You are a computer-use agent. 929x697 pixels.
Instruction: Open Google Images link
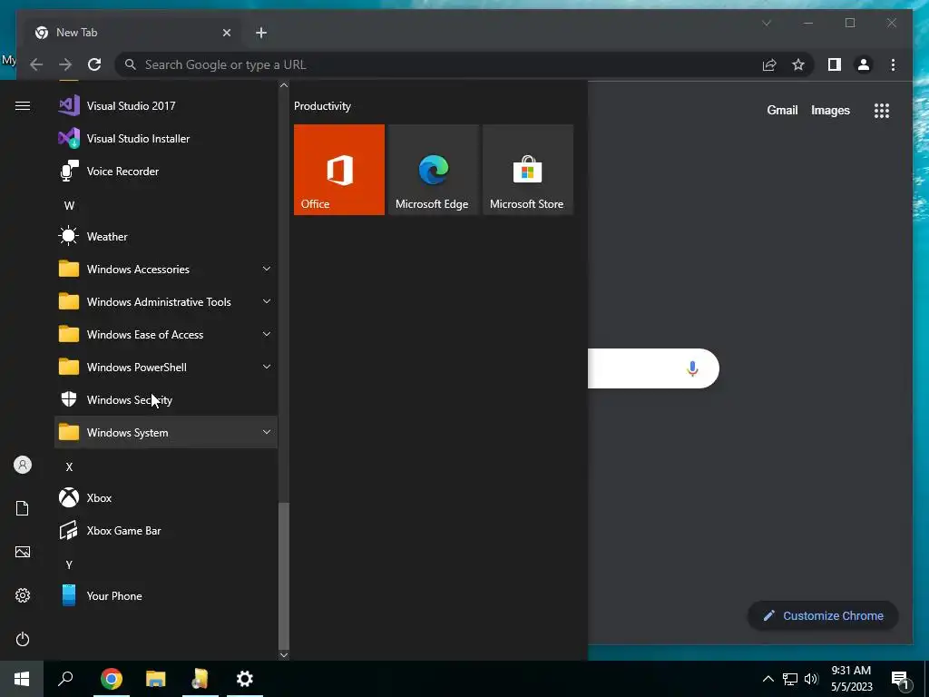pyautogui.click(x=830, y=110)
